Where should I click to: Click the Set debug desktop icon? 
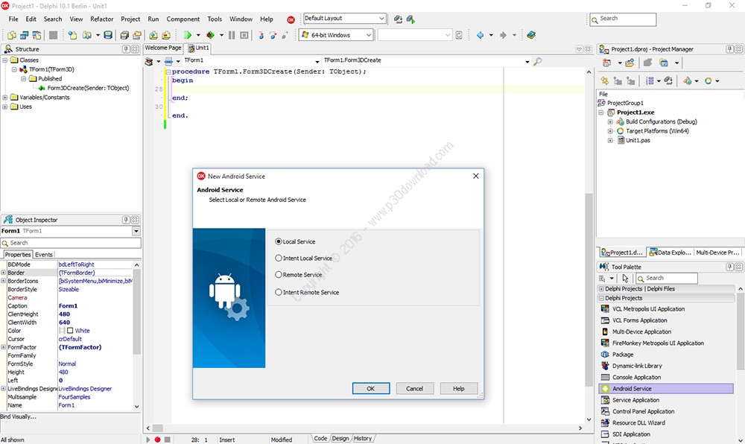(410, 19)
